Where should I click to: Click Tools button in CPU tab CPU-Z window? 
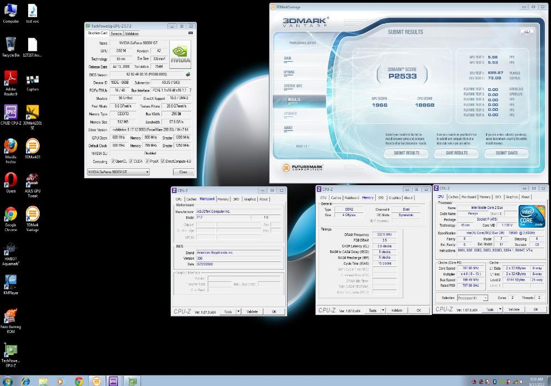tap(490, 309)
